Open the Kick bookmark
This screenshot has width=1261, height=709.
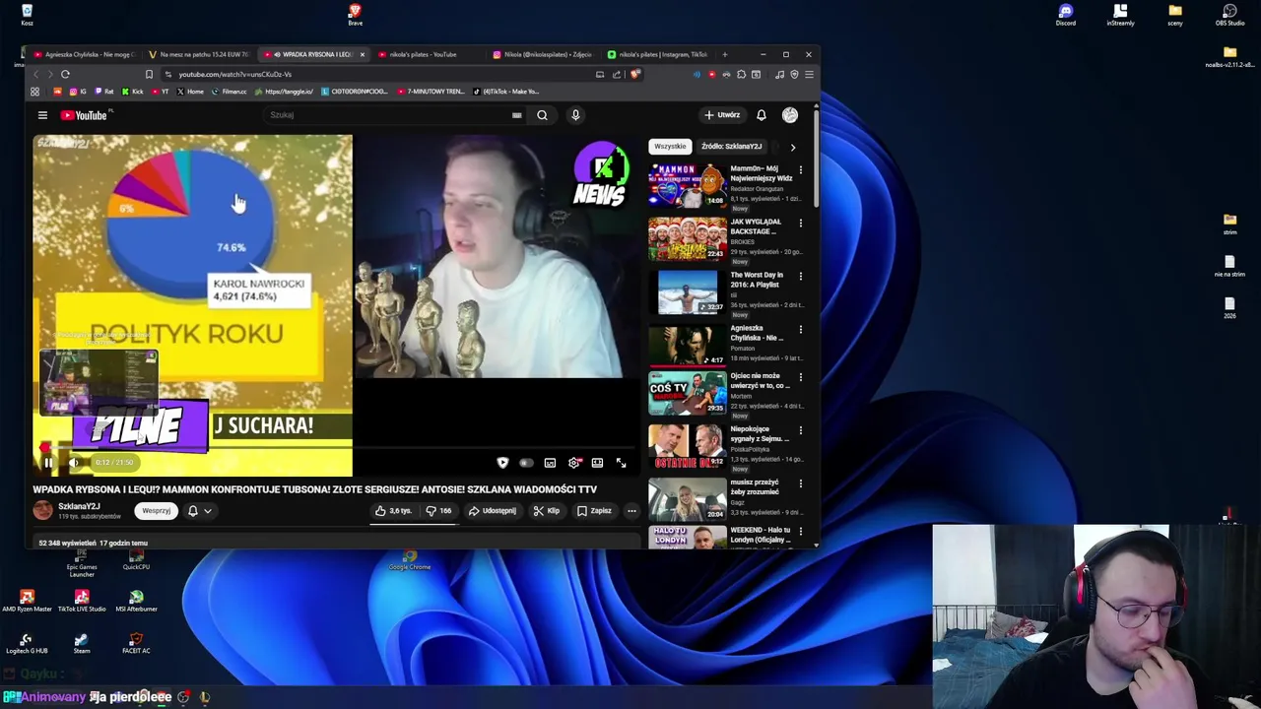[x=134, y=92]
